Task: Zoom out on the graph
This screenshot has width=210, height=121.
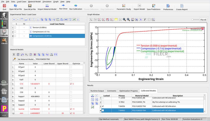Action: pos(128,19)
